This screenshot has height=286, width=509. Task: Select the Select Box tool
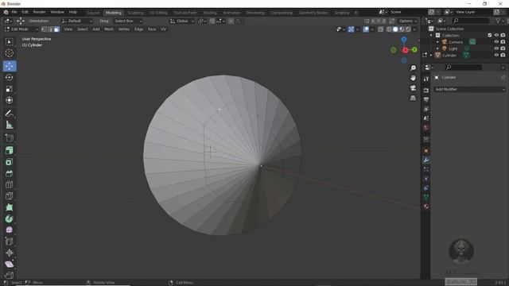click(x=9, y=42)
